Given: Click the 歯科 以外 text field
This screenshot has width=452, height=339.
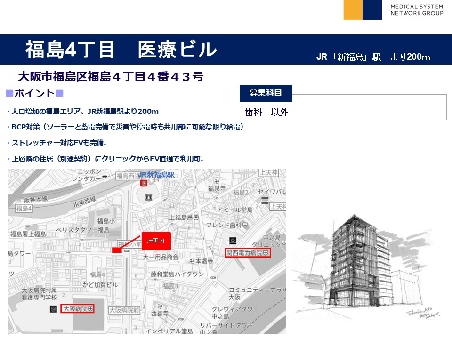Looking at the screenshot, I should pyautogui.click(x=343, y=112).
